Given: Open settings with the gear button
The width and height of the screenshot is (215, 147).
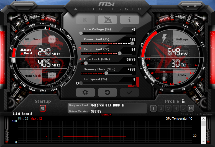Looking at the screenshot, I should [x=85, y=92].
